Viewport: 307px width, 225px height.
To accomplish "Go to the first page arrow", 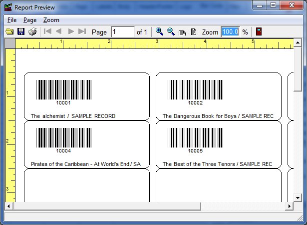I will [47, 31].
